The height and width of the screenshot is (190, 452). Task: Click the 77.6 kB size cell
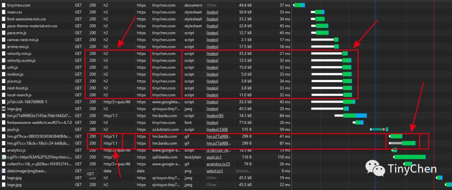pyautogui.click(x=245, y=122)
